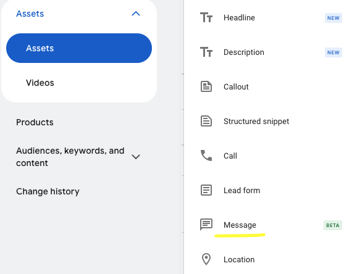Choose the Description asset type
Viewport: 357px width, 274px height.
click(244, 52)
